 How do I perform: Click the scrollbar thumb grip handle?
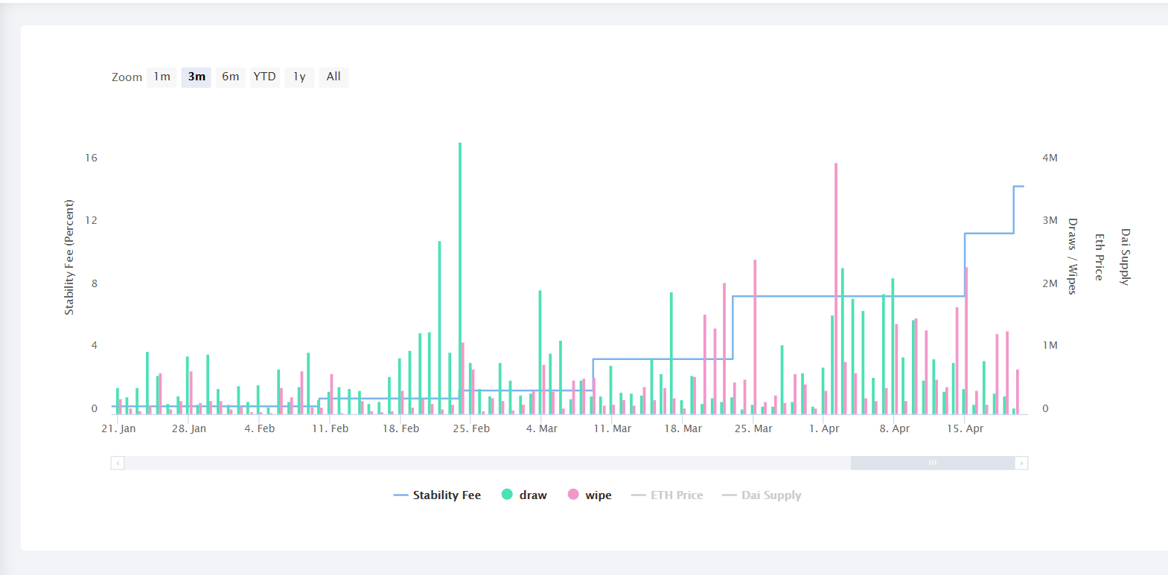coord(933,463)
